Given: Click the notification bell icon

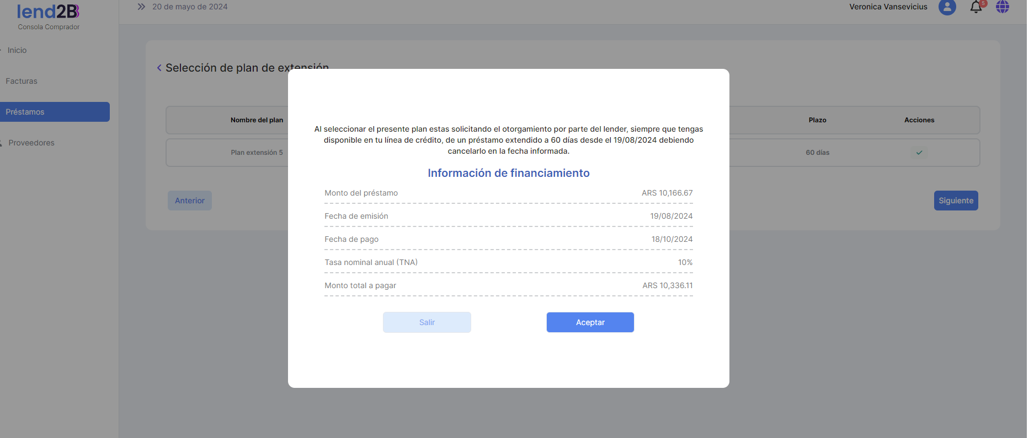Looking at the screenshot, I should [x=976, y=7].
